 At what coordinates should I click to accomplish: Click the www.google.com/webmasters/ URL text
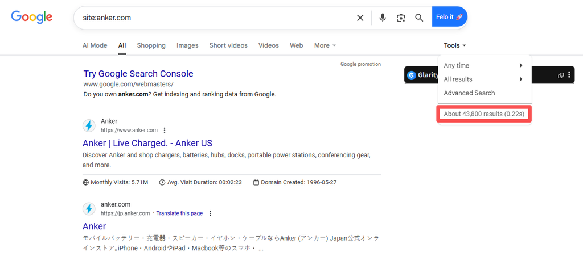(128, 84)
